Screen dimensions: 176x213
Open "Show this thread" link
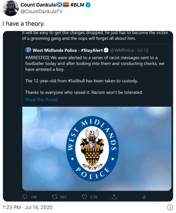click(42, 100)
